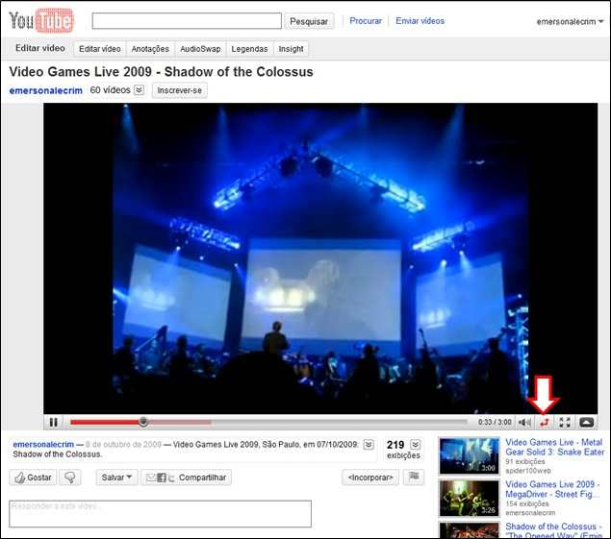The height and width of the screenshot is (539, 611).
Task: Select the AudioSwap tab
Action: (200, 49)
